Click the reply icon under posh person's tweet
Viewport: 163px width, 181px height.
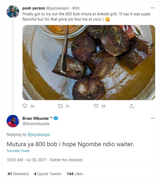pos(25,106)
